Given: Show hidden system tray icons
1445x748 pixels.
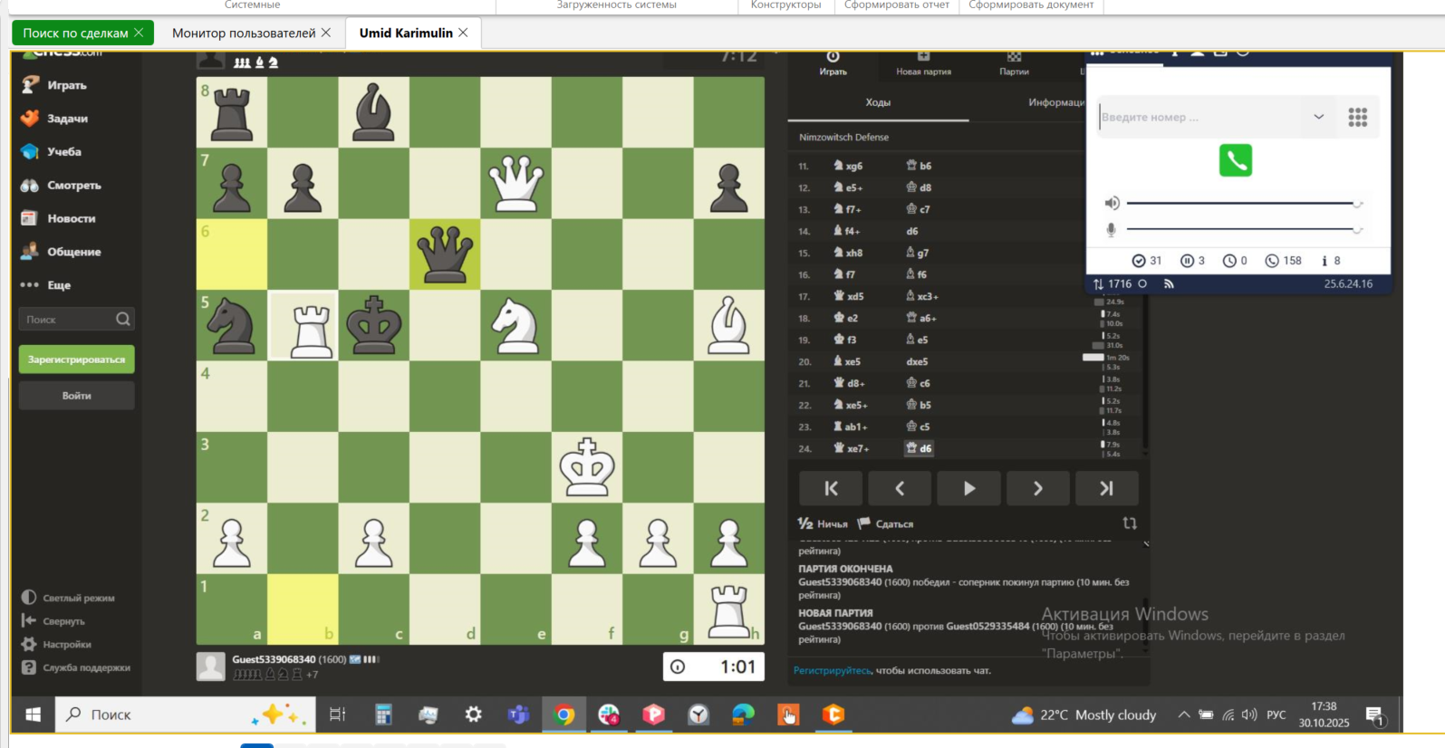Looking at the screenshot, I should click(x=1183, y=714).
